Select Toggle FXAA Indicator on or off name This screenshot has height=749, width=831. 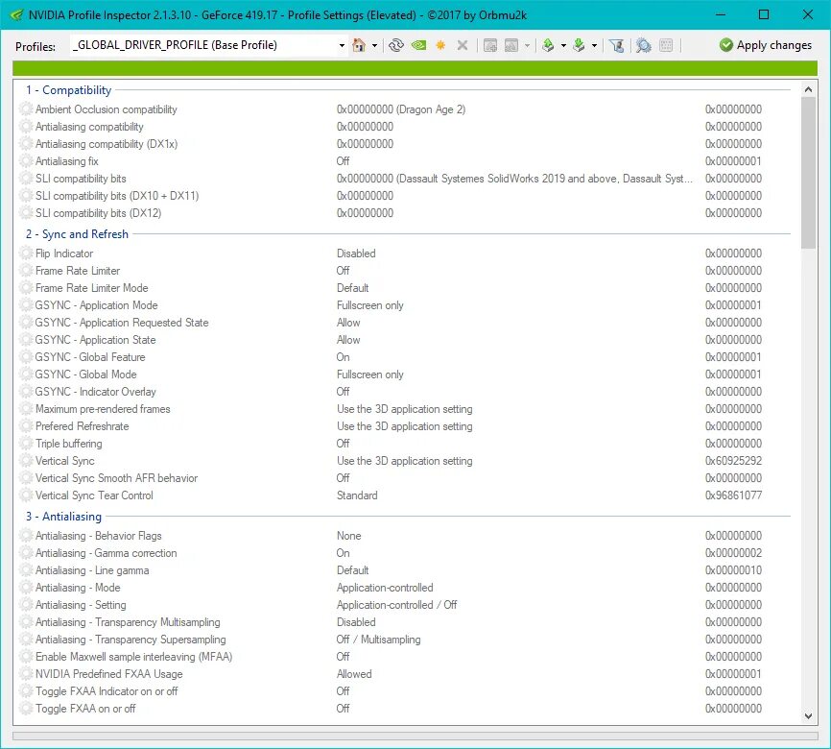coord(107,691)
